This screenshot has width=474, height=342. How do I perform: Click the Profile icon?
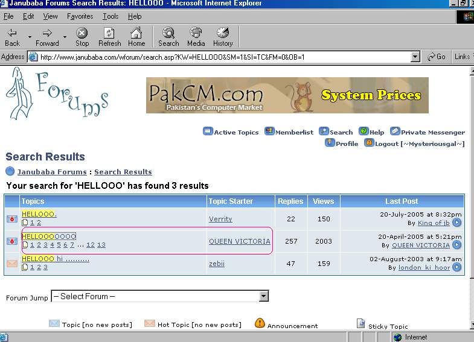coord(330,142)
